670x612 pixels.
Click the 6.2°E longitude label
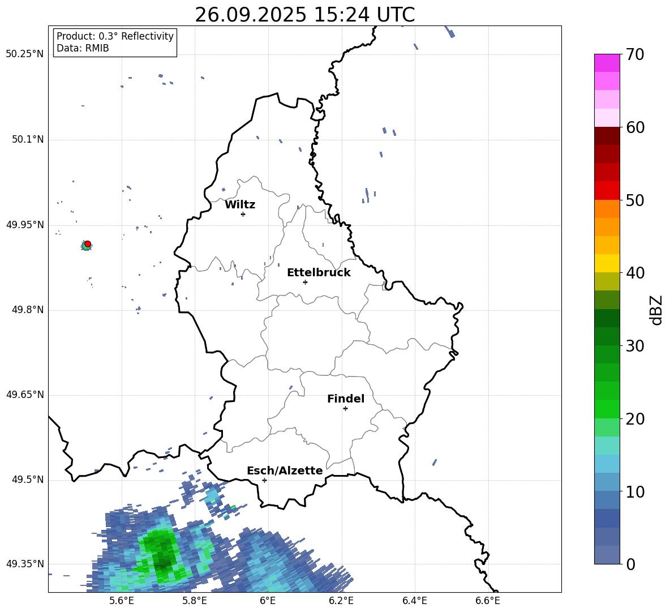click(x=341, y=601)
